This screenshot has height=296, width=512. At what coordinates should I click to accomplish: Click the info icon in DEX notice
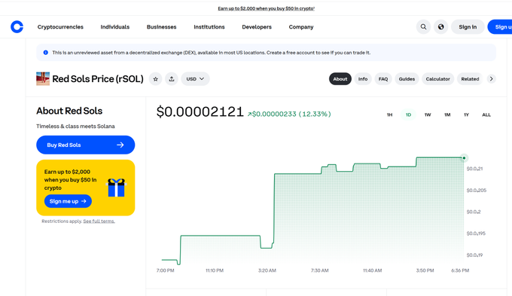click(x=46, y=52)
